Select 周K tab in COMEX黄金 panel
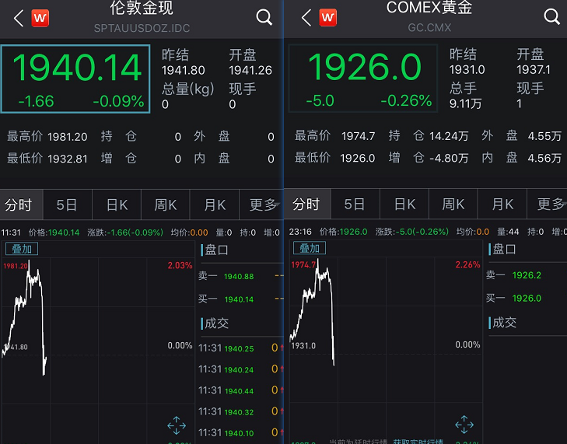This screenshot has height=444, width=567. pos(453,204)
